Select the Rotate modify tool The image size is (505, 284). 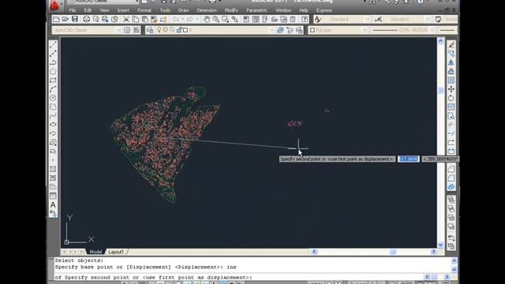click(451, 98)
